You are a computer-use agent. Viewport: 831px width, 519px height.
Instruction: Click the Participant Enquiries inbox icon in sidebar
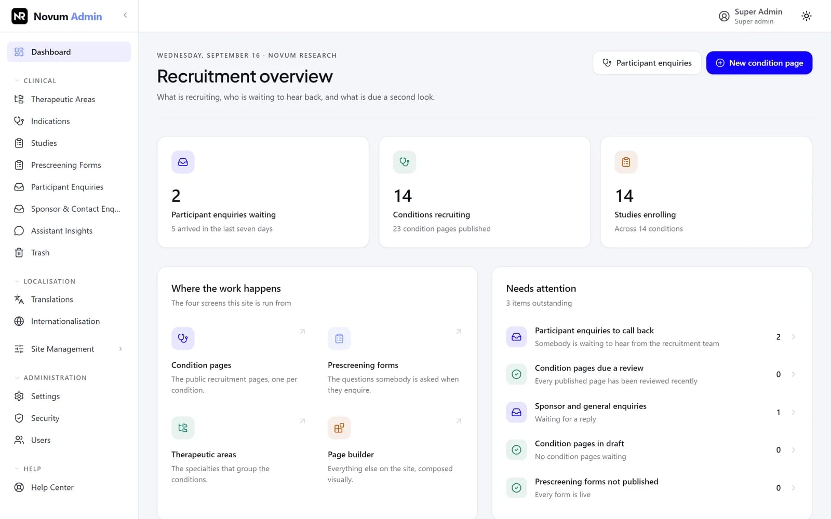tap(19, 187)
